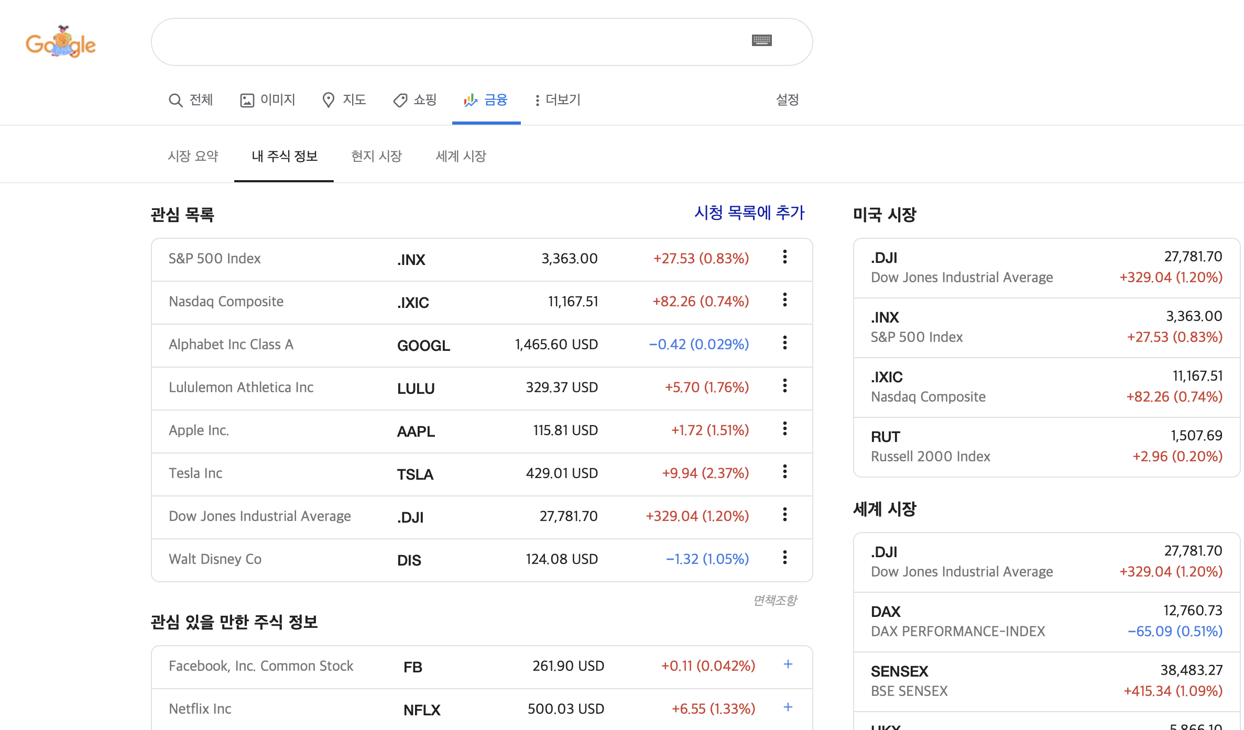Switch to the 세계 시장 sub-tab
This screenshot has height=730, width=1244.
[461, 156]
